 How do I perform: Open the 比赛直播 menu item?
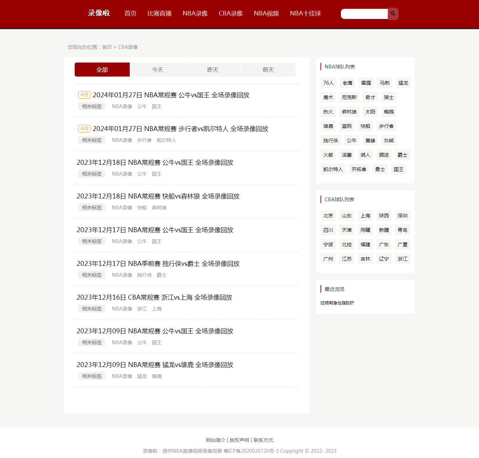159,13
